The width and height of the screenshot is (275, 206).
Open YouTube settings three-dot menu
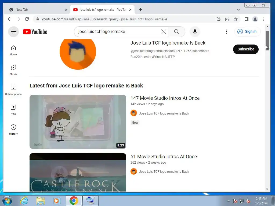[226, 32]
